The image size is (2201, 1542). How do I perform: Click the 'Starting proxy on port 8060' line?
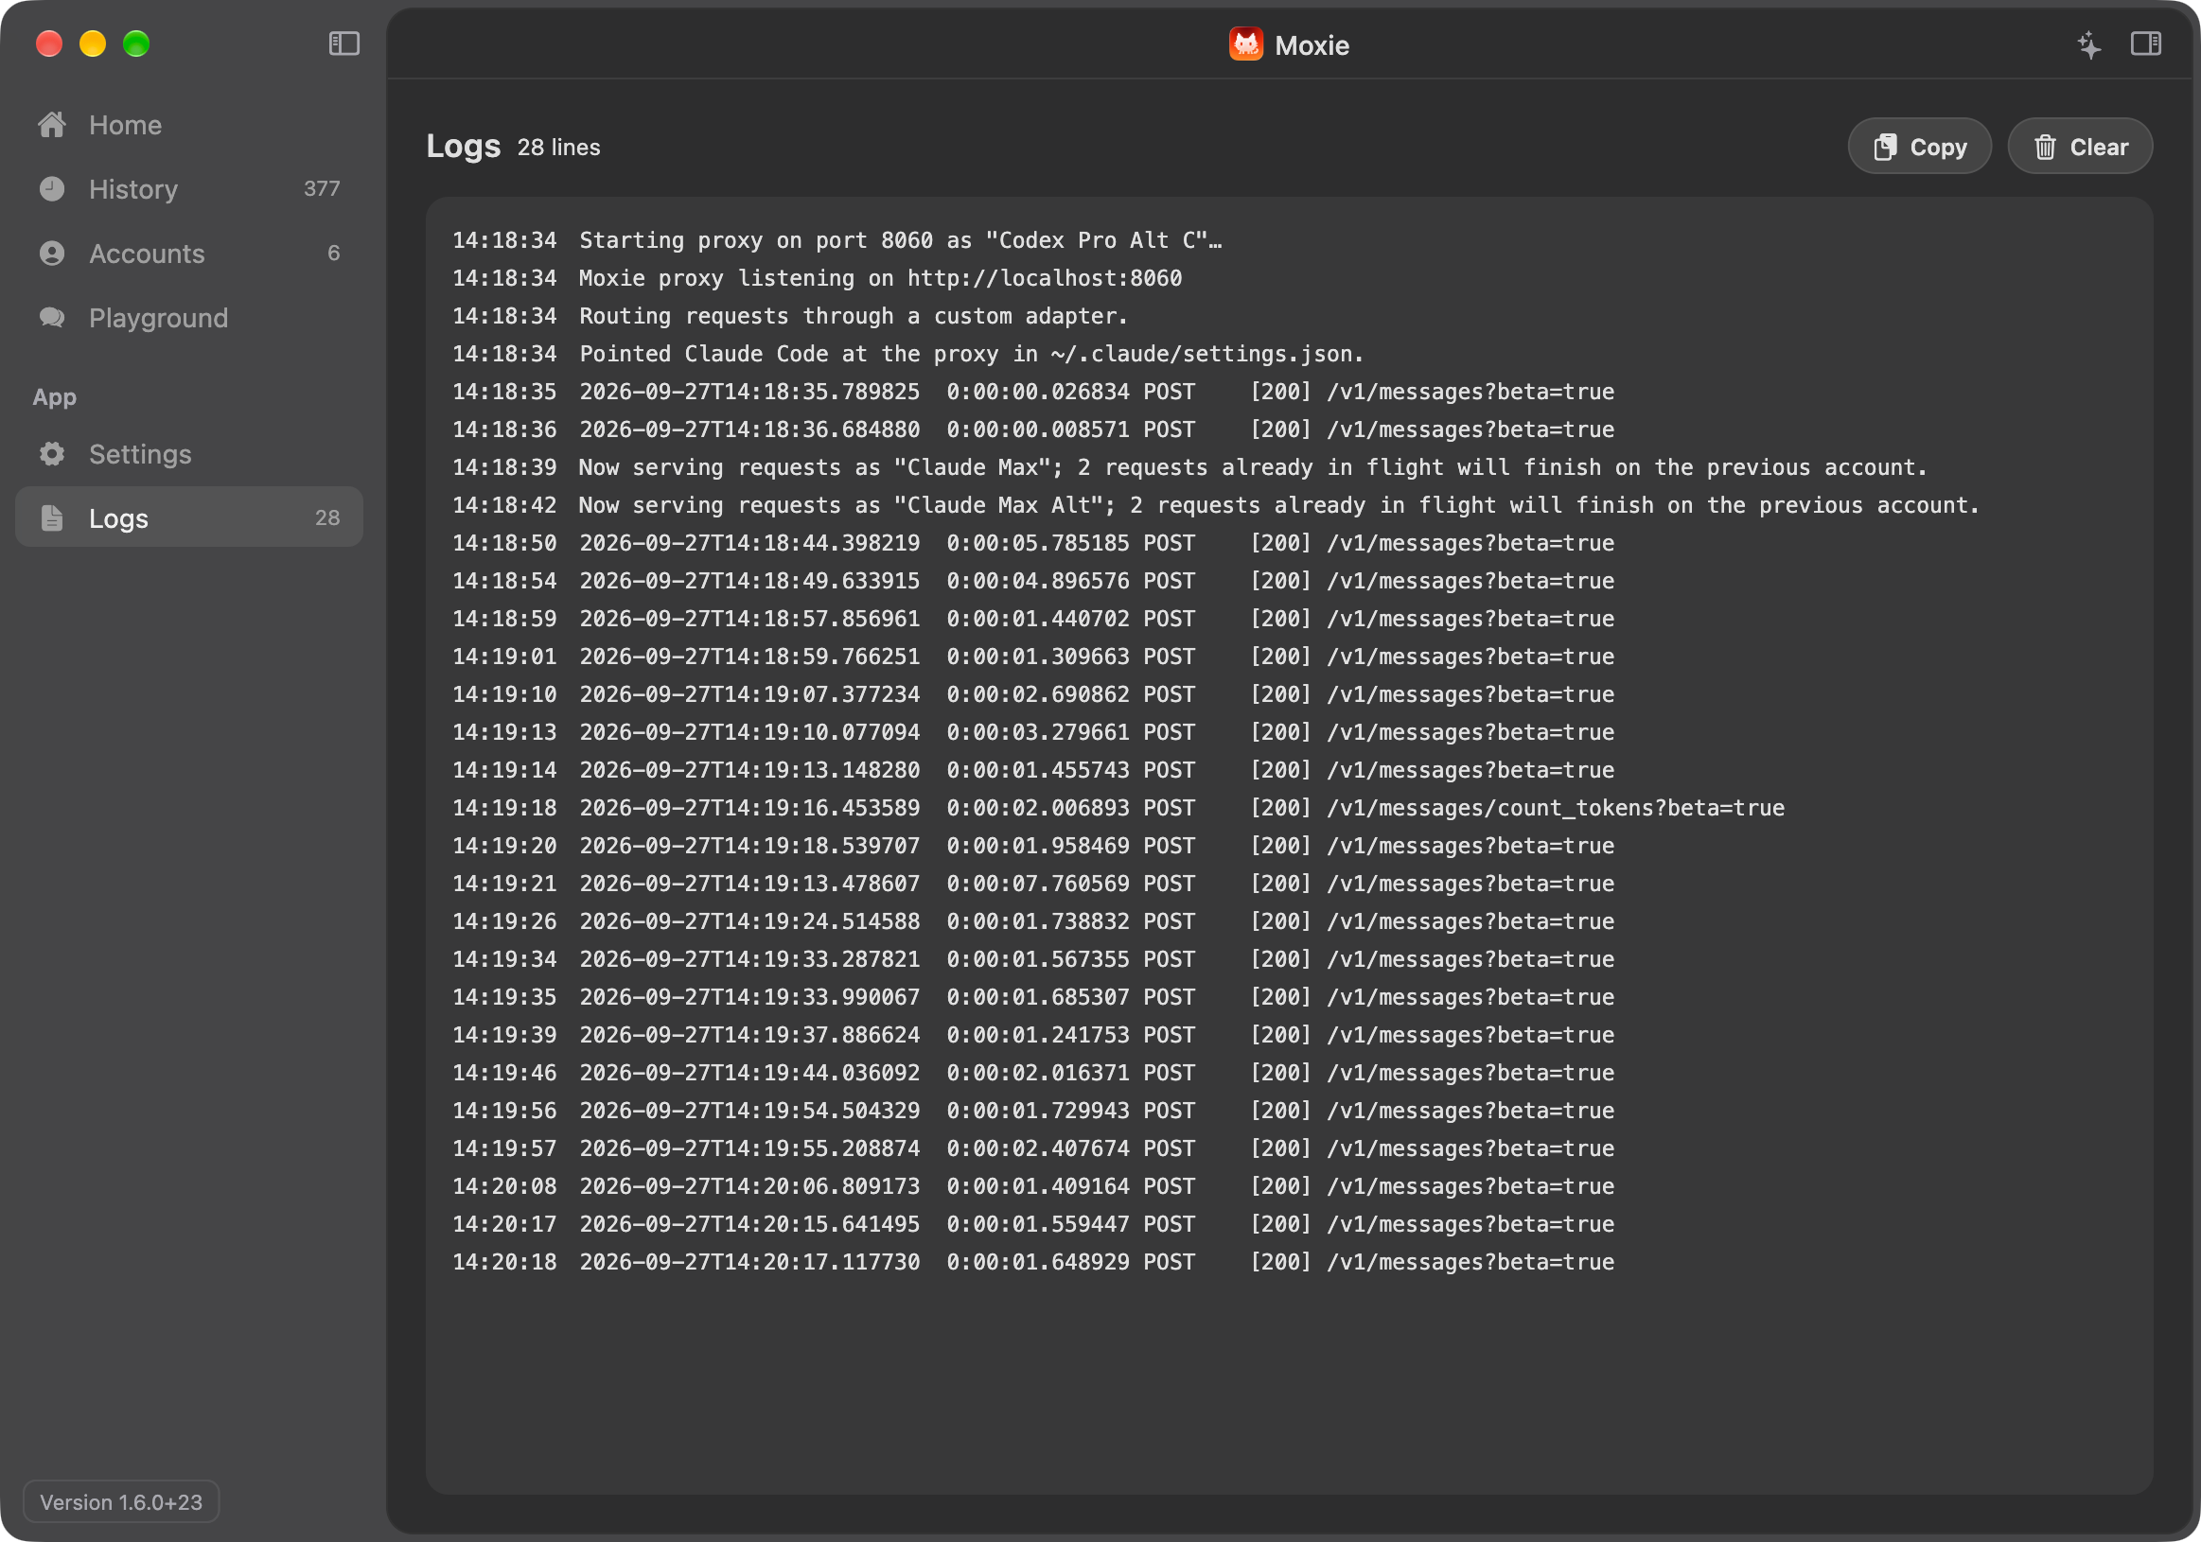click(836, 240)
